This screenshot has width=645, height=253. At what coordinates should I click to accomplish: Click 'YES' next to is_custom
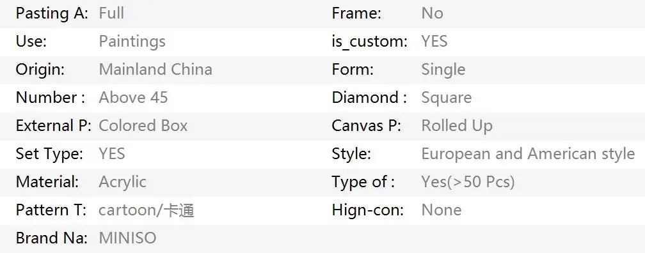[434, 42]
